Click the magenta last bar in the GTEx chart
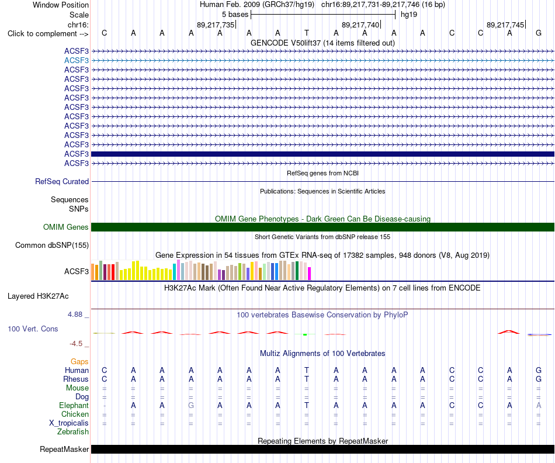The image size is (555, 463). (309, 274)
